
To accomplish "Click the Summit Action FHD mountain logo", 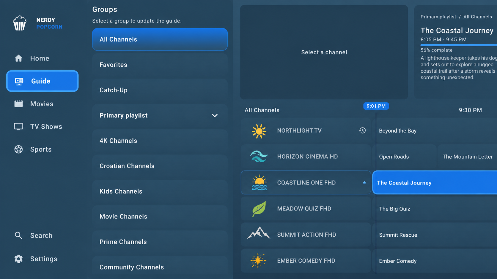I will 259,233.
